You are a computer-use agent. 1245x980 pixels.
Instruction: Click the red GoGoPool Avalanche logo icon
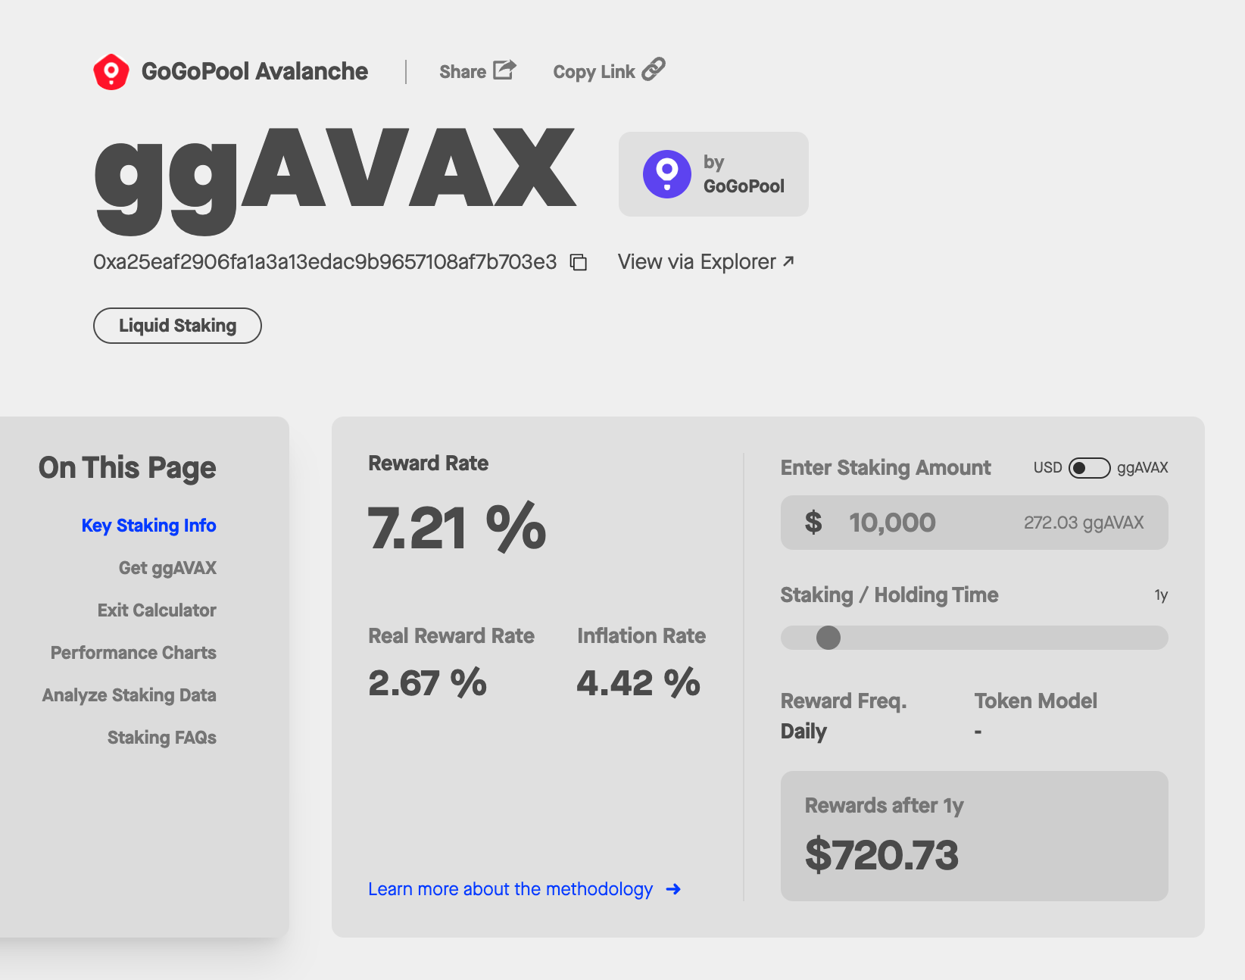[111, 72]
